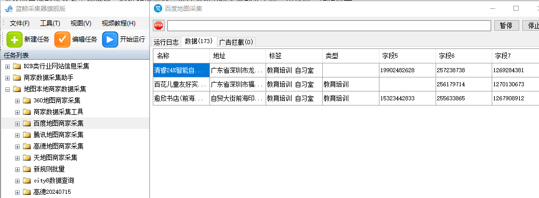Open the 视频教程(H) menu
This screenshot has height=198, width=539.
click(x=119, y=23)
